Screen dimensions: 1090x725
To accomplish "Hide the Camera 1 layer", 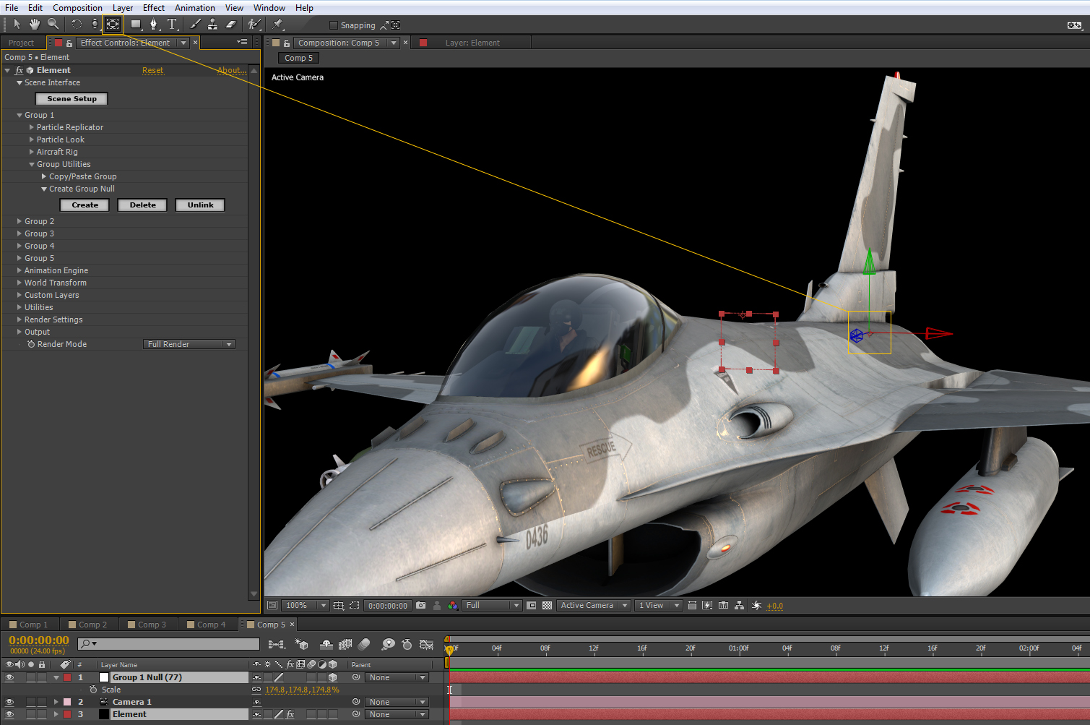I will (x=9, y=702).
